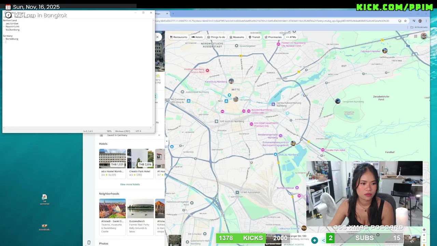Click the Fabrikgut Hammer map marker
This screenshot has width=437, height=246.
pos(385,51)
